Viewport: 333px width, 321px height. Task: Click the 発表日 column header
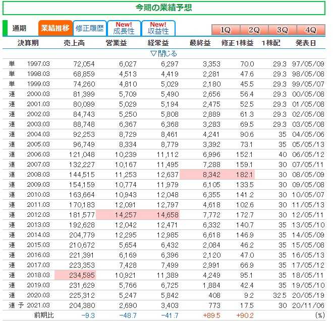(x=306, y=43)
